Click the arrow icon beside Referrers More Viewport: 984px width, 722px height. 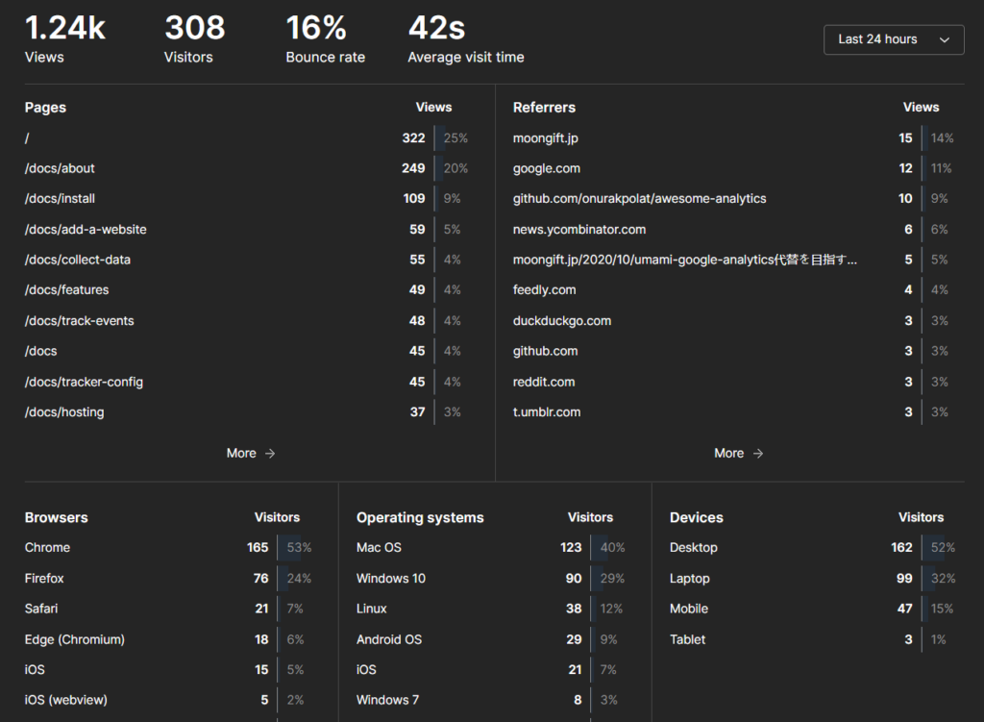(758, 454)
